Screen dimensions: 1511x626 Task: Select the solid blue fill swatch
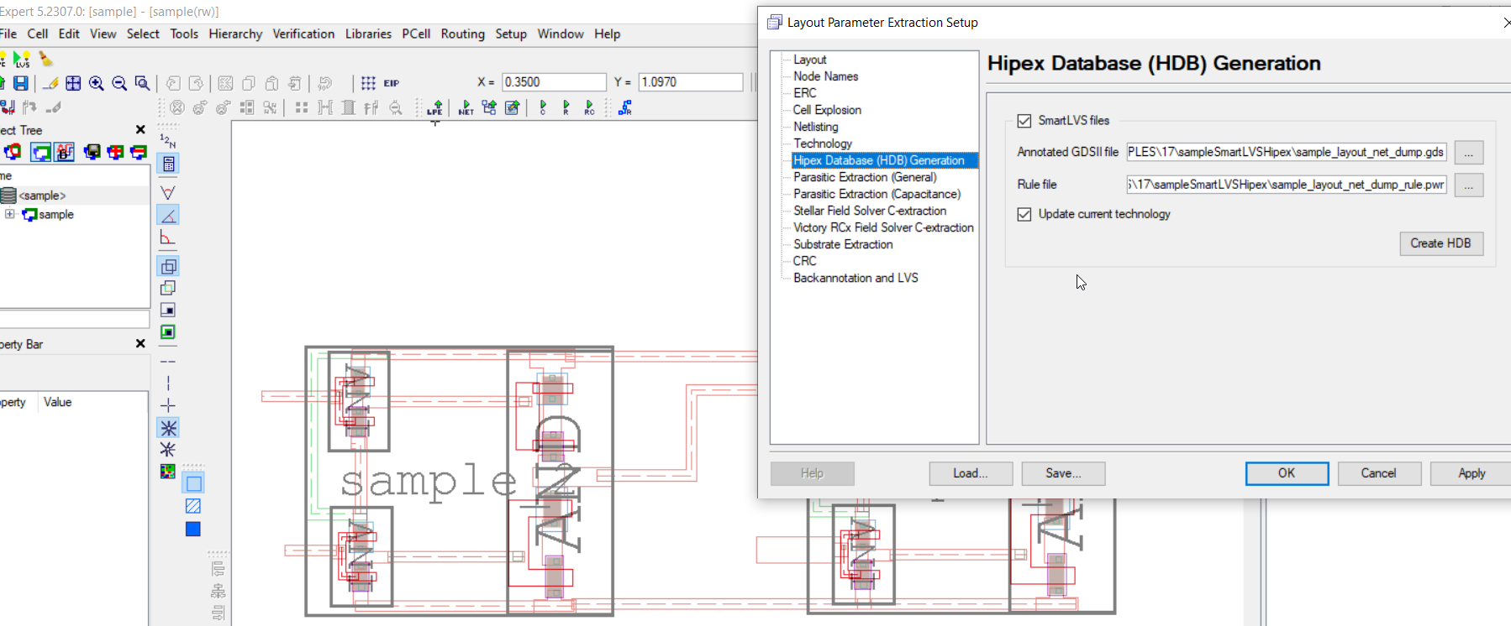click(x=193, y=529)
